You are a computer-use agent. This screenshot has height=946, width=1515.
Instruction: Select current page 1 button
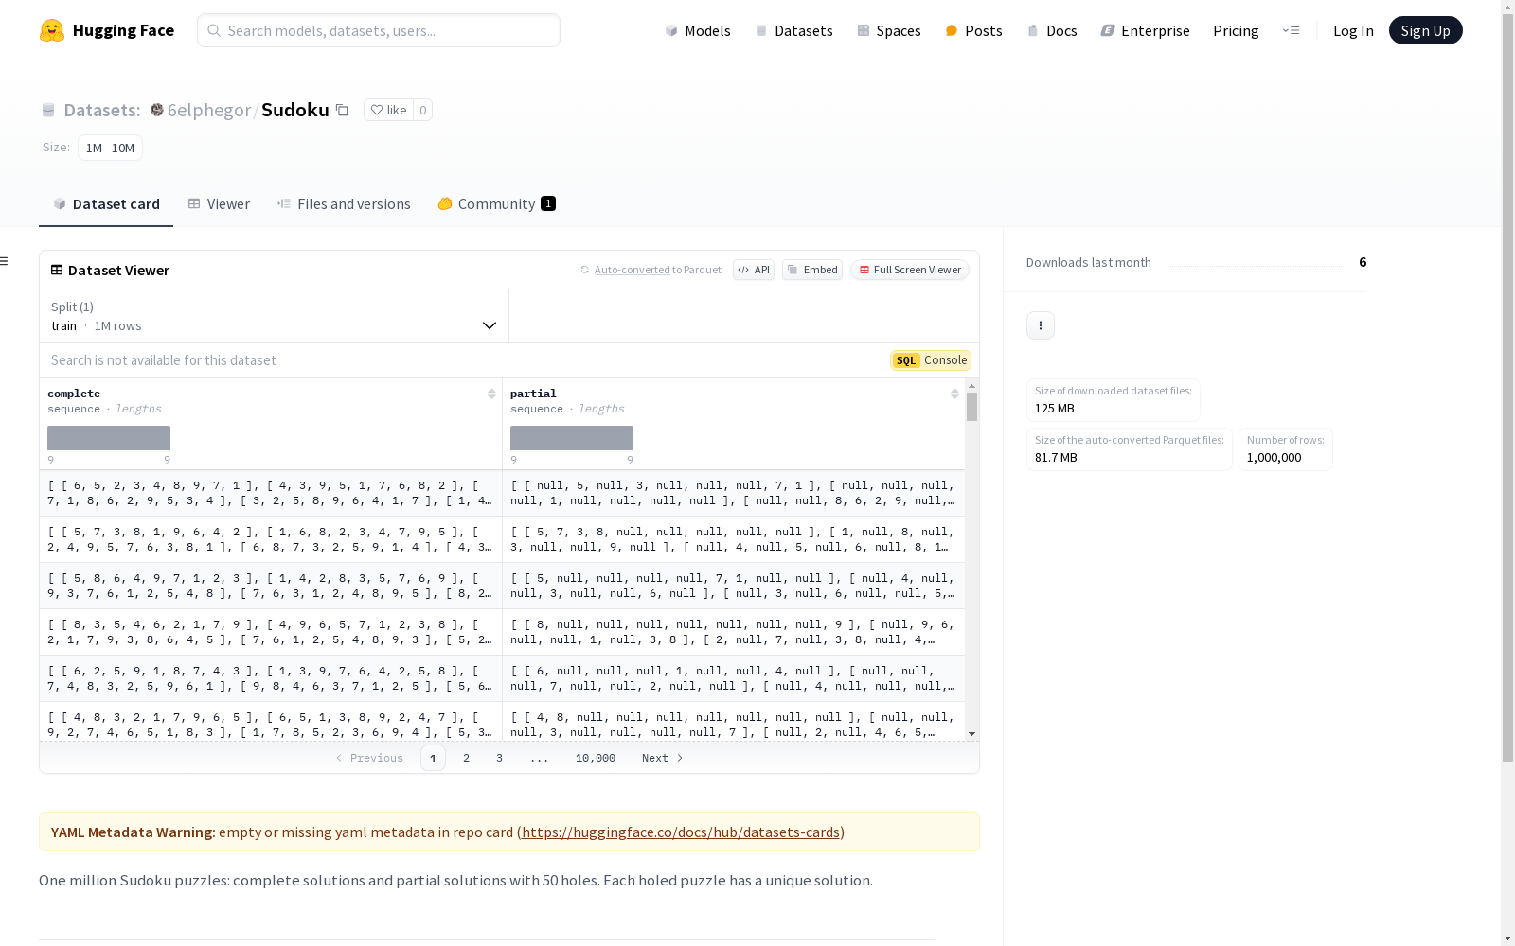[x=433, y=758]
